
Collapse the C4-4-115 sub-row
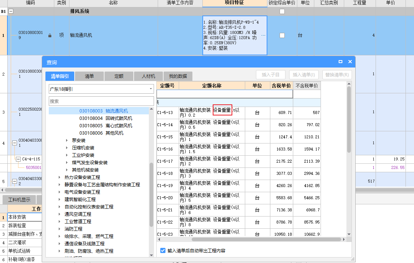click(x=18, y=159)
